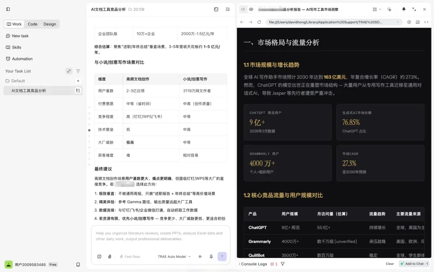Toggle the device preview icon

[x=418, y=22]
